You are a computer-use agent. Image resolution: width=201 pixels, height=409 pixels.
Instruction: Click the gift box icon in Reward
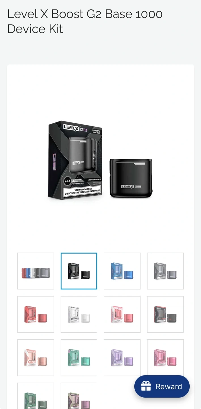(x=146, y=386)
